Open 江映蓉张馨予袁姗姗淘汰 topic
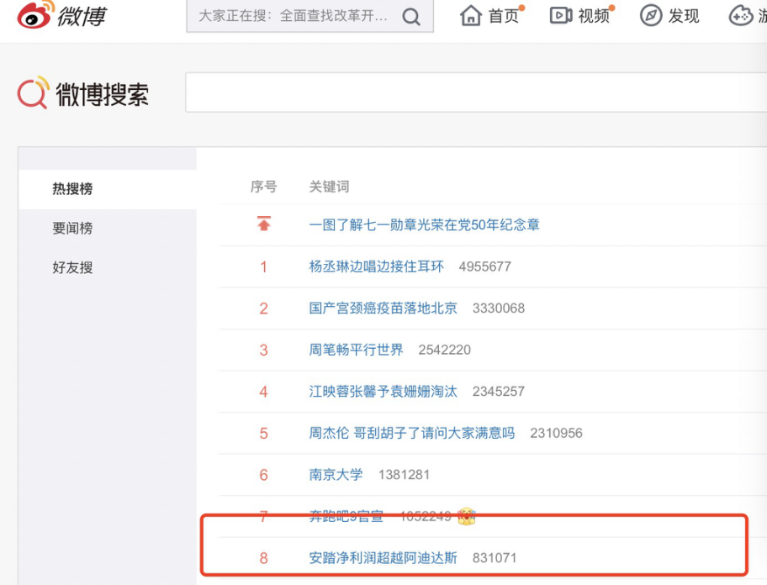 click(x=383, y=391)
